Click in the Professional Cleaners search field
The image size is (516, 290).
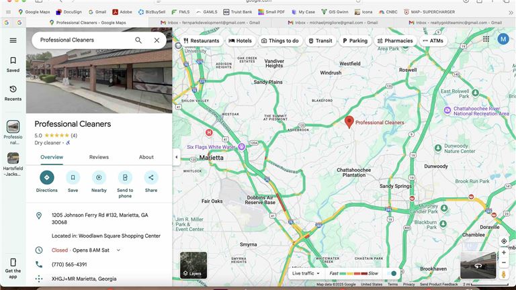pyautogui.click(x=81, y=40)
